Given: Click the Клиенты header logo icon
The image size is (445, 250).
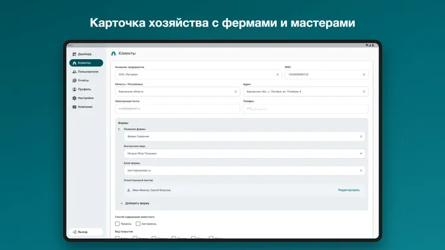Looking at the screenshot, I should coord(114,53).
